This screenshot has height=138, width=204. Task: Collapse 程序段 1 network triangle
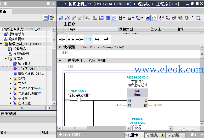pos(60,60)
